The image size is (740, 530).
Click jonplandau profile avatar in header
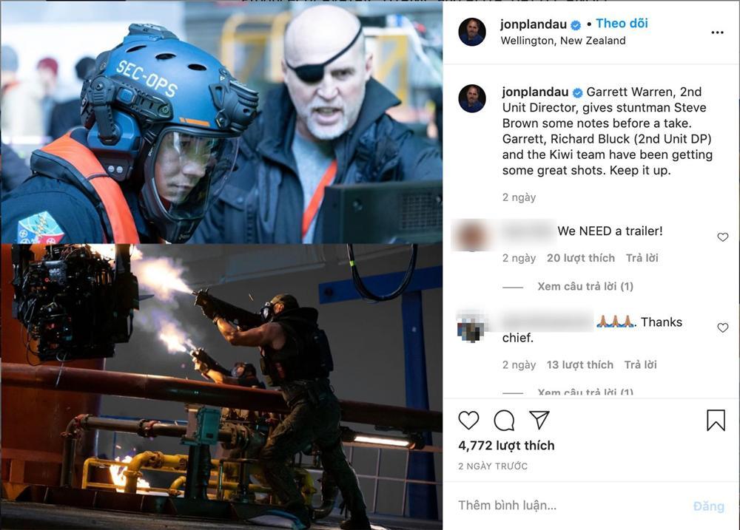pyautogui.click(x=472, y=32)
